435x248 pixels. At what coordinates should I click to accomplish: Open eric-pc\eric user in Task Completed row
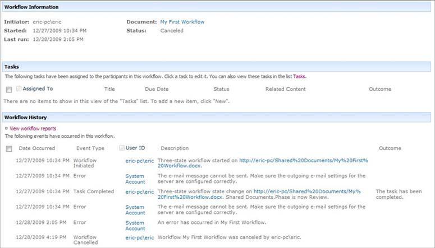[139, 192]
